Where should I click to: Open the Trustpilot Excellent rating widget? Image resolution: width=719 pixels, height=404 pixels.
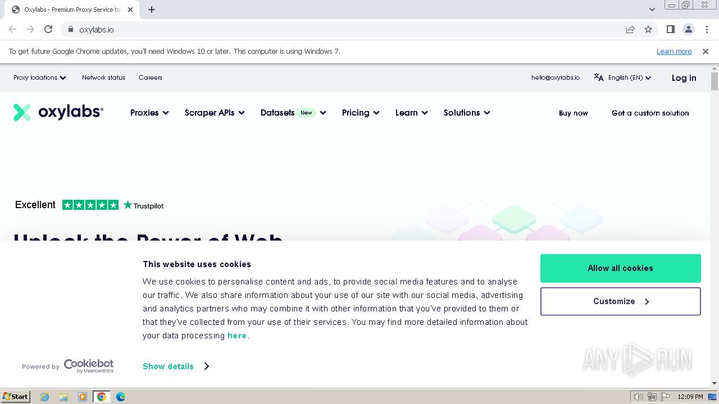[89, 205]
